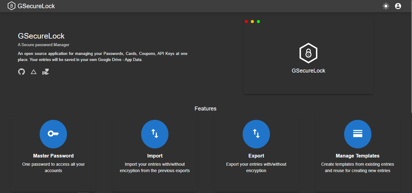Screen dimensions: 412x193
Task: Select the Master Password heading
Action: pos(53,156)
